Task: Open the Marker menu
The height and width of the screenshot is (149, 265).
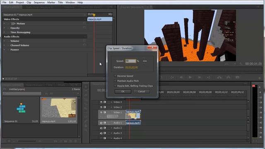Action: point(51,2)
